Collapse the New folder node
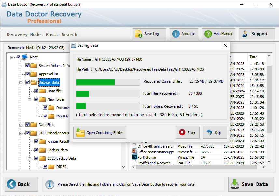 point(29,100)
